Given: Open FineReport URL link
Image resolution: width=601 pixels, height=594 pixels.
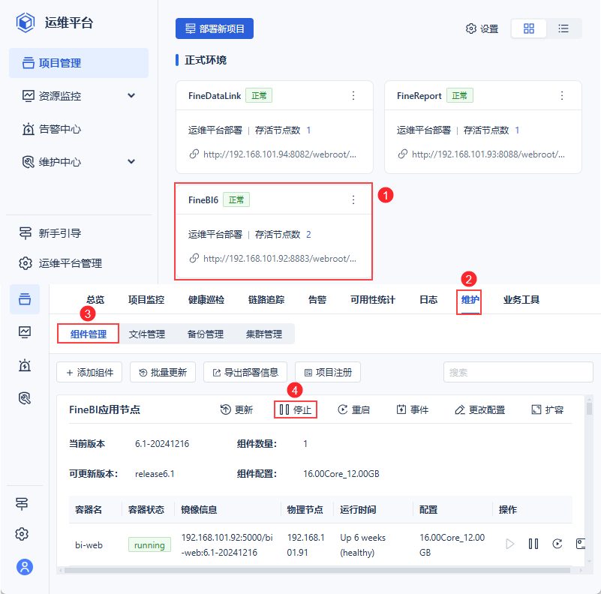Looking at the screenshot, I should click(488, 154).
